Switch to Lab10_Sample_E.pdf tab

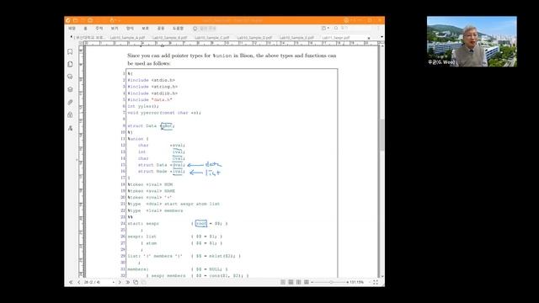click(x=296, y=37)
